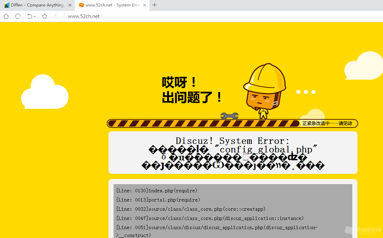The height and width of the screenshot is (238, 383).
Task: Click the 'Discuz! System Error:' title
Action: coord(233,141)
